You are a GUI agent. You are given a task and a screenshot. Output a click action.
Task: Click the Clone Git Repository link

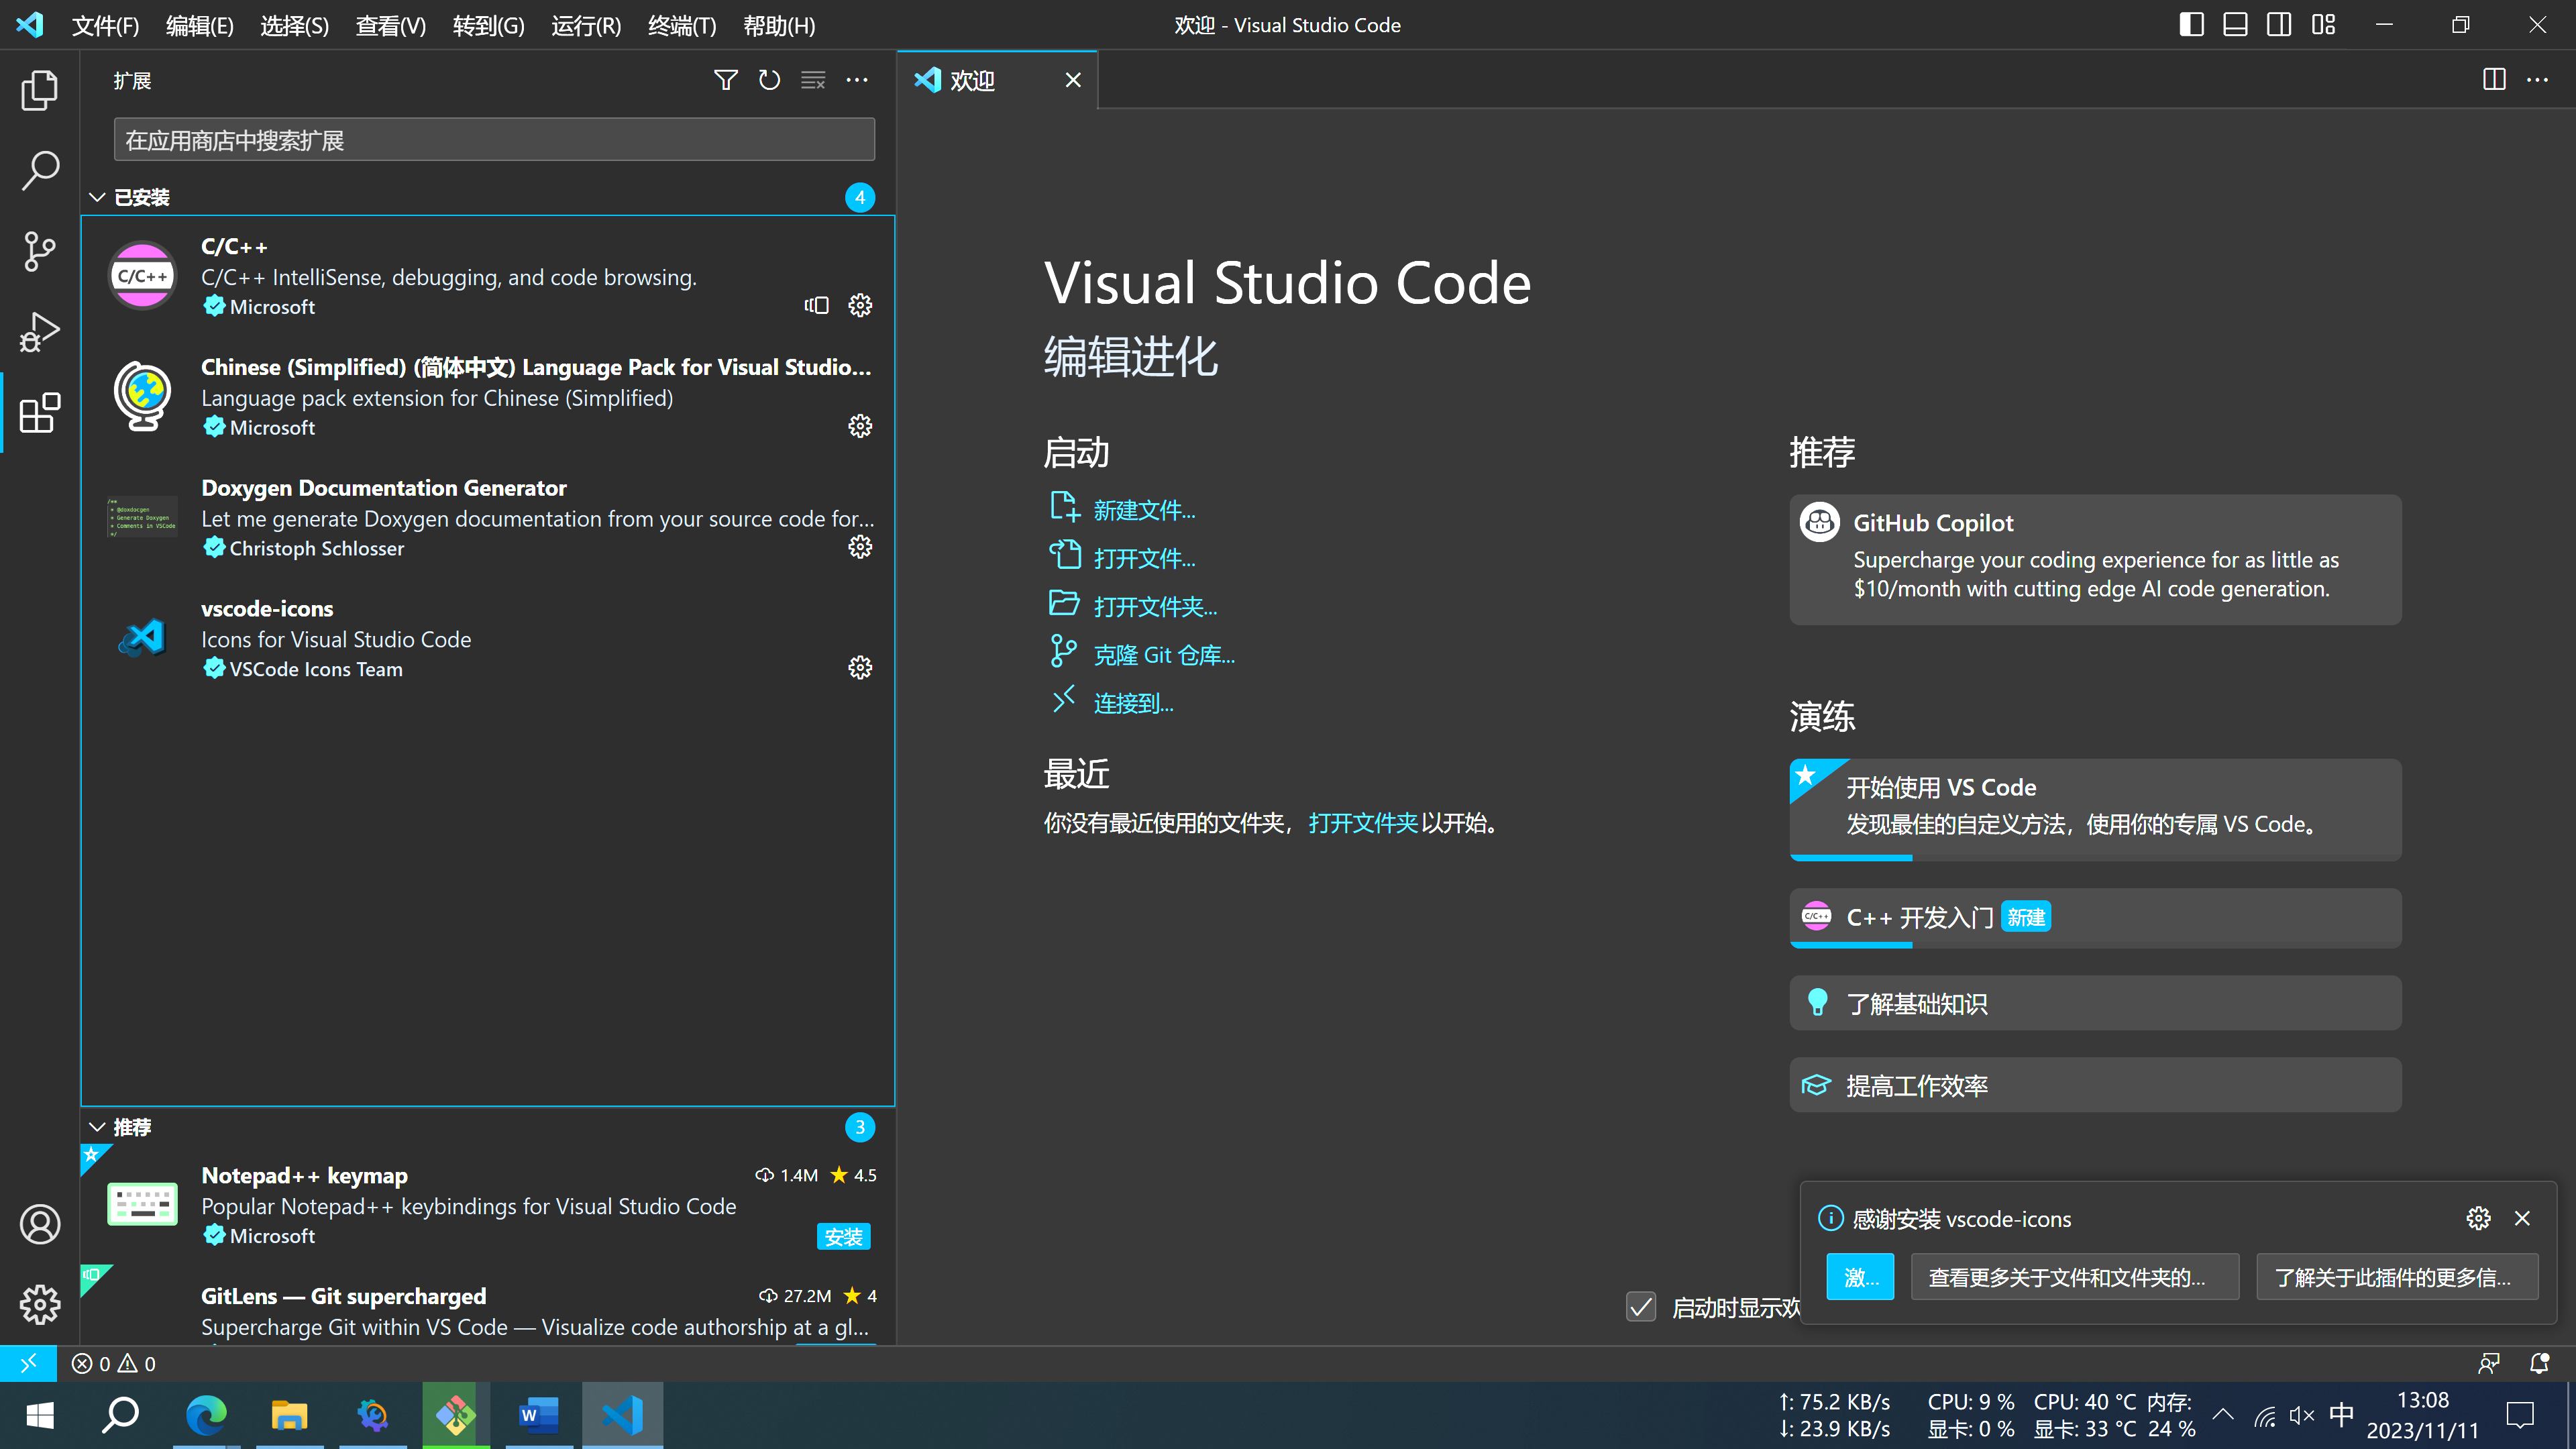(x=1164, y=654)
